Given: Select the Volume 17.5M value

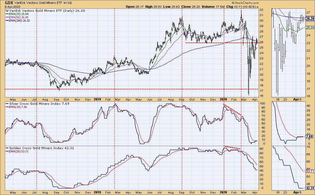Looking at the screenshot, I should (x=213, y=7).
